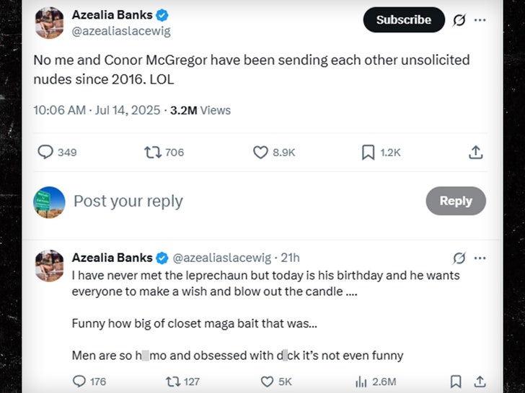Image resolution: width=525 pixels, height=393 pixels.
Task: Open the more options menu on second tweet
Action: [x=480, y=258]
